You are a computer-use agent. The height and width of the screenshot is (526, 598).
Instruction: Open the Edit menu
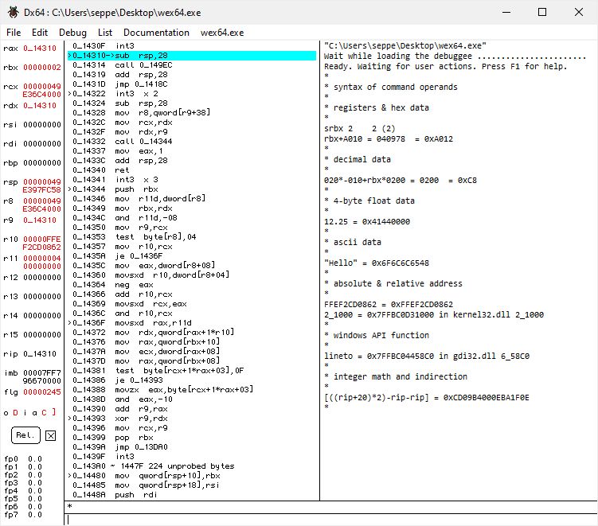click(x=40, y=33)
